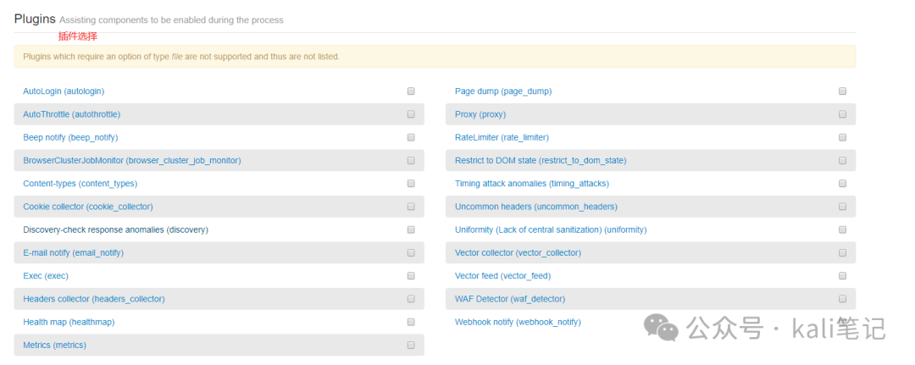Image resolution: width=915 pixels, height=365 pixels.
Task: Click the Restrict to DOM state link
Action: coord(541,161)
